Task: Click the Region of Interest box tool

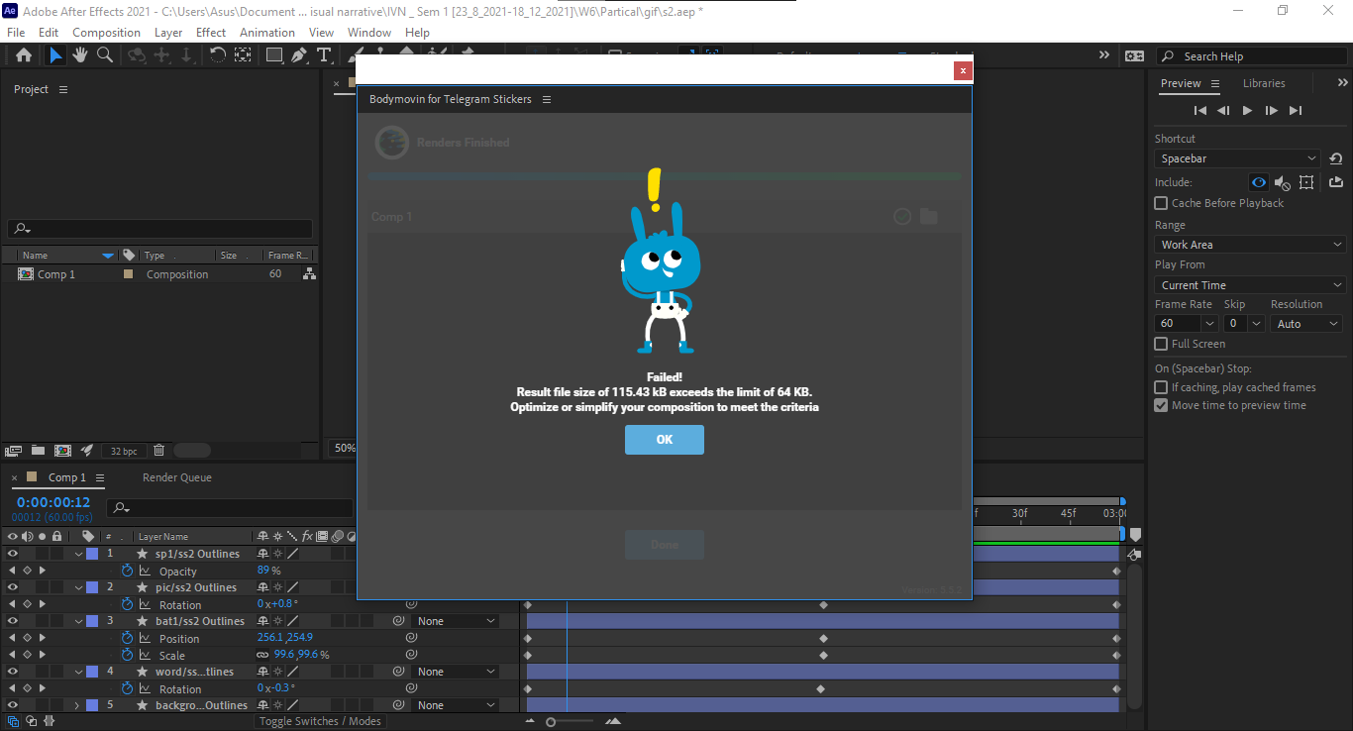Action: 243,55
